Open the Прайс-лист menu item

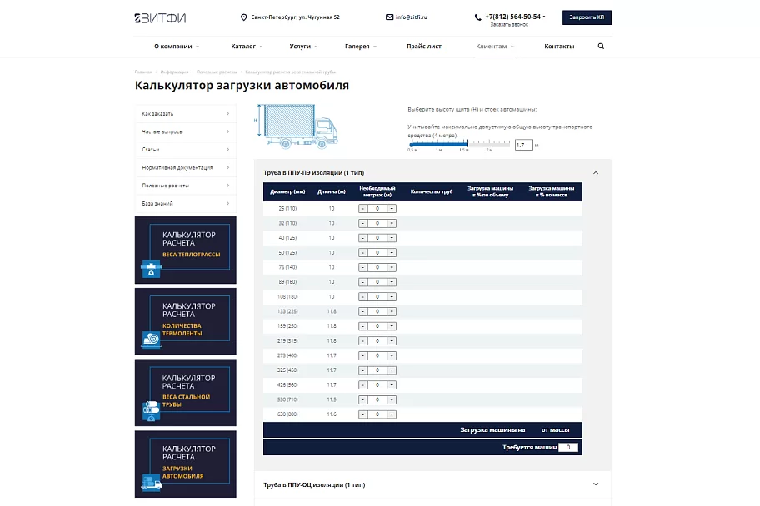[424, 47]
